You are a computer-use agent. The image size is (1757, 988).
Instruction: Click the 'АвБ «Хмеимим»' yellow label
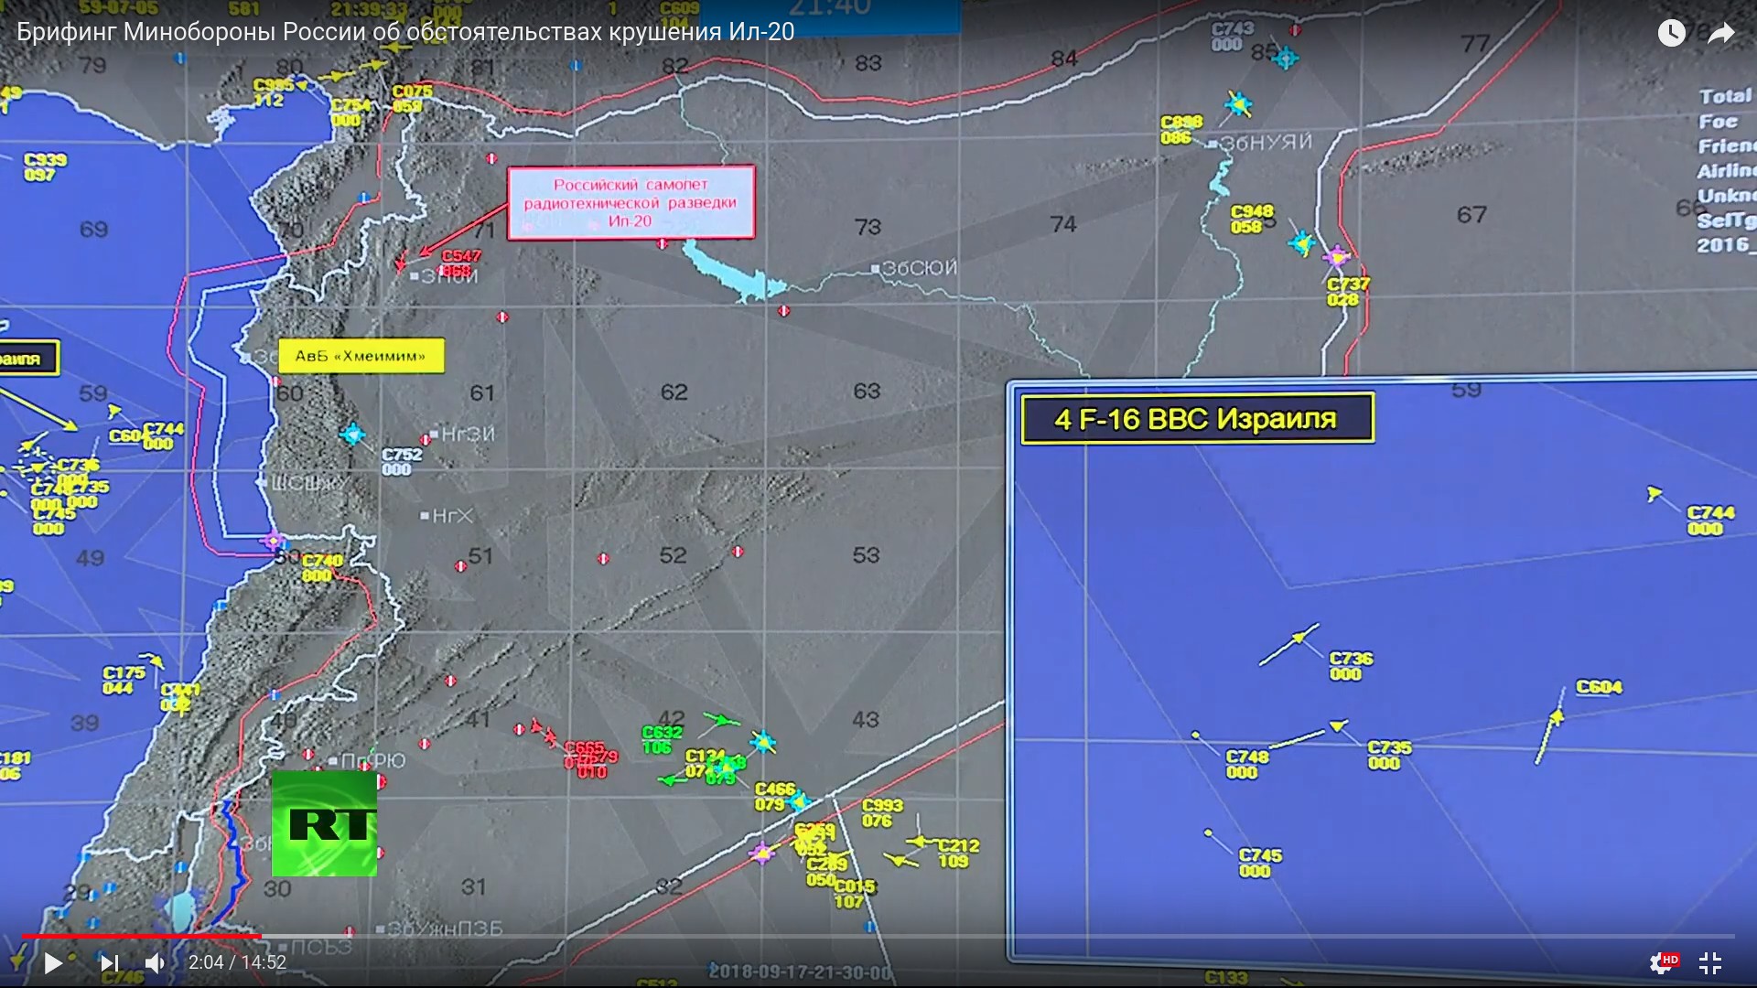[x=360, y=356]
